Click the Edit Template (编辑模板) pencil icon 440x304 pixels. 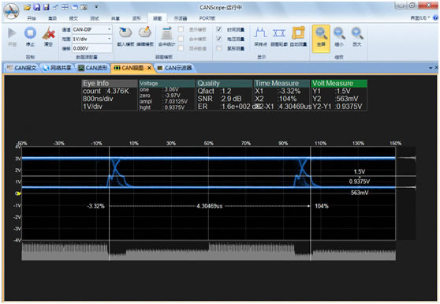(x=145, y=36)
